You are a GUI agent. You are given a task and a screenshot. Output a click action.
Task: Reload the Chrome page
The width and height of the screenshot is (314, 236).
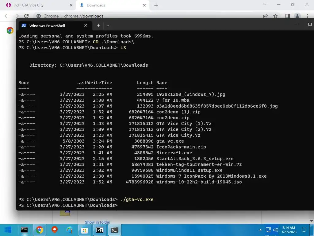click(x=26, y=16)
